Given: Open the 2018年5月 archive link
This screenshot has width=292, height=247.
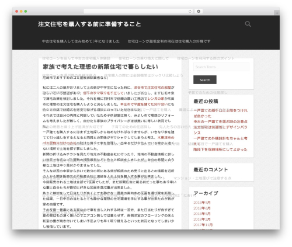Looking at the screenshot, I should tap(202, 214).
